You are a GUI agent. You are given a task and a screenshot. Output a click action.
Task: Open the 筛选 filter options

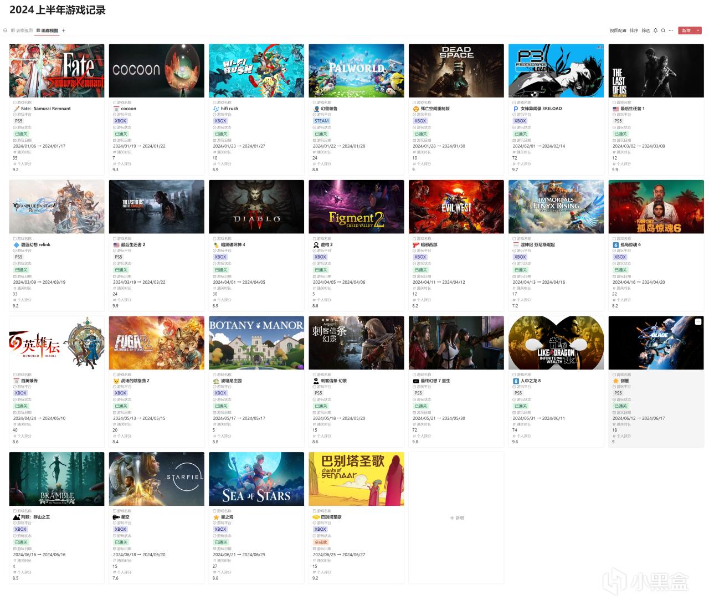[646, 30]
